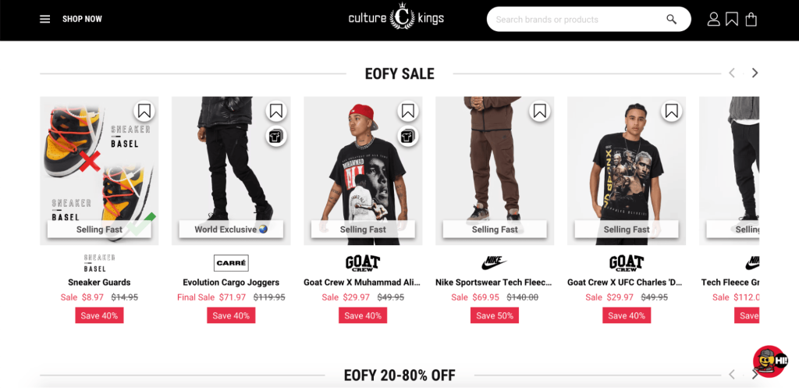Open the shopping bag icon

point(751,20)
